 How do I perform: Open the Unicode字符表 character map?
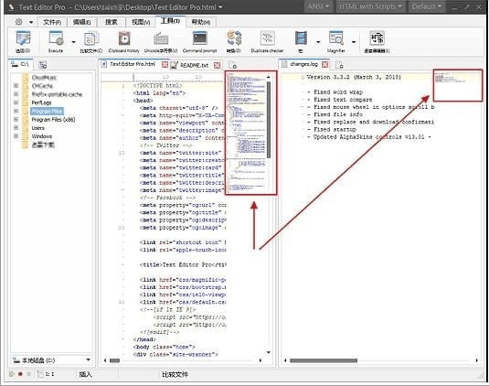(x=161, y=41)
